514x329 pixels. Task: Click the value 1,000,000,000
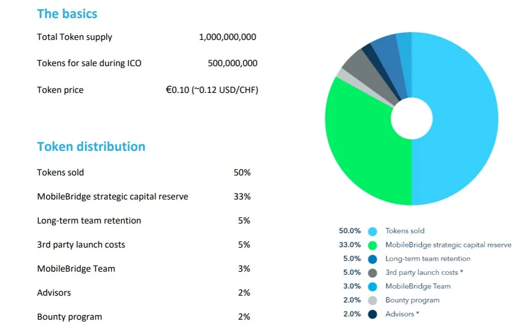pos(227,37)
